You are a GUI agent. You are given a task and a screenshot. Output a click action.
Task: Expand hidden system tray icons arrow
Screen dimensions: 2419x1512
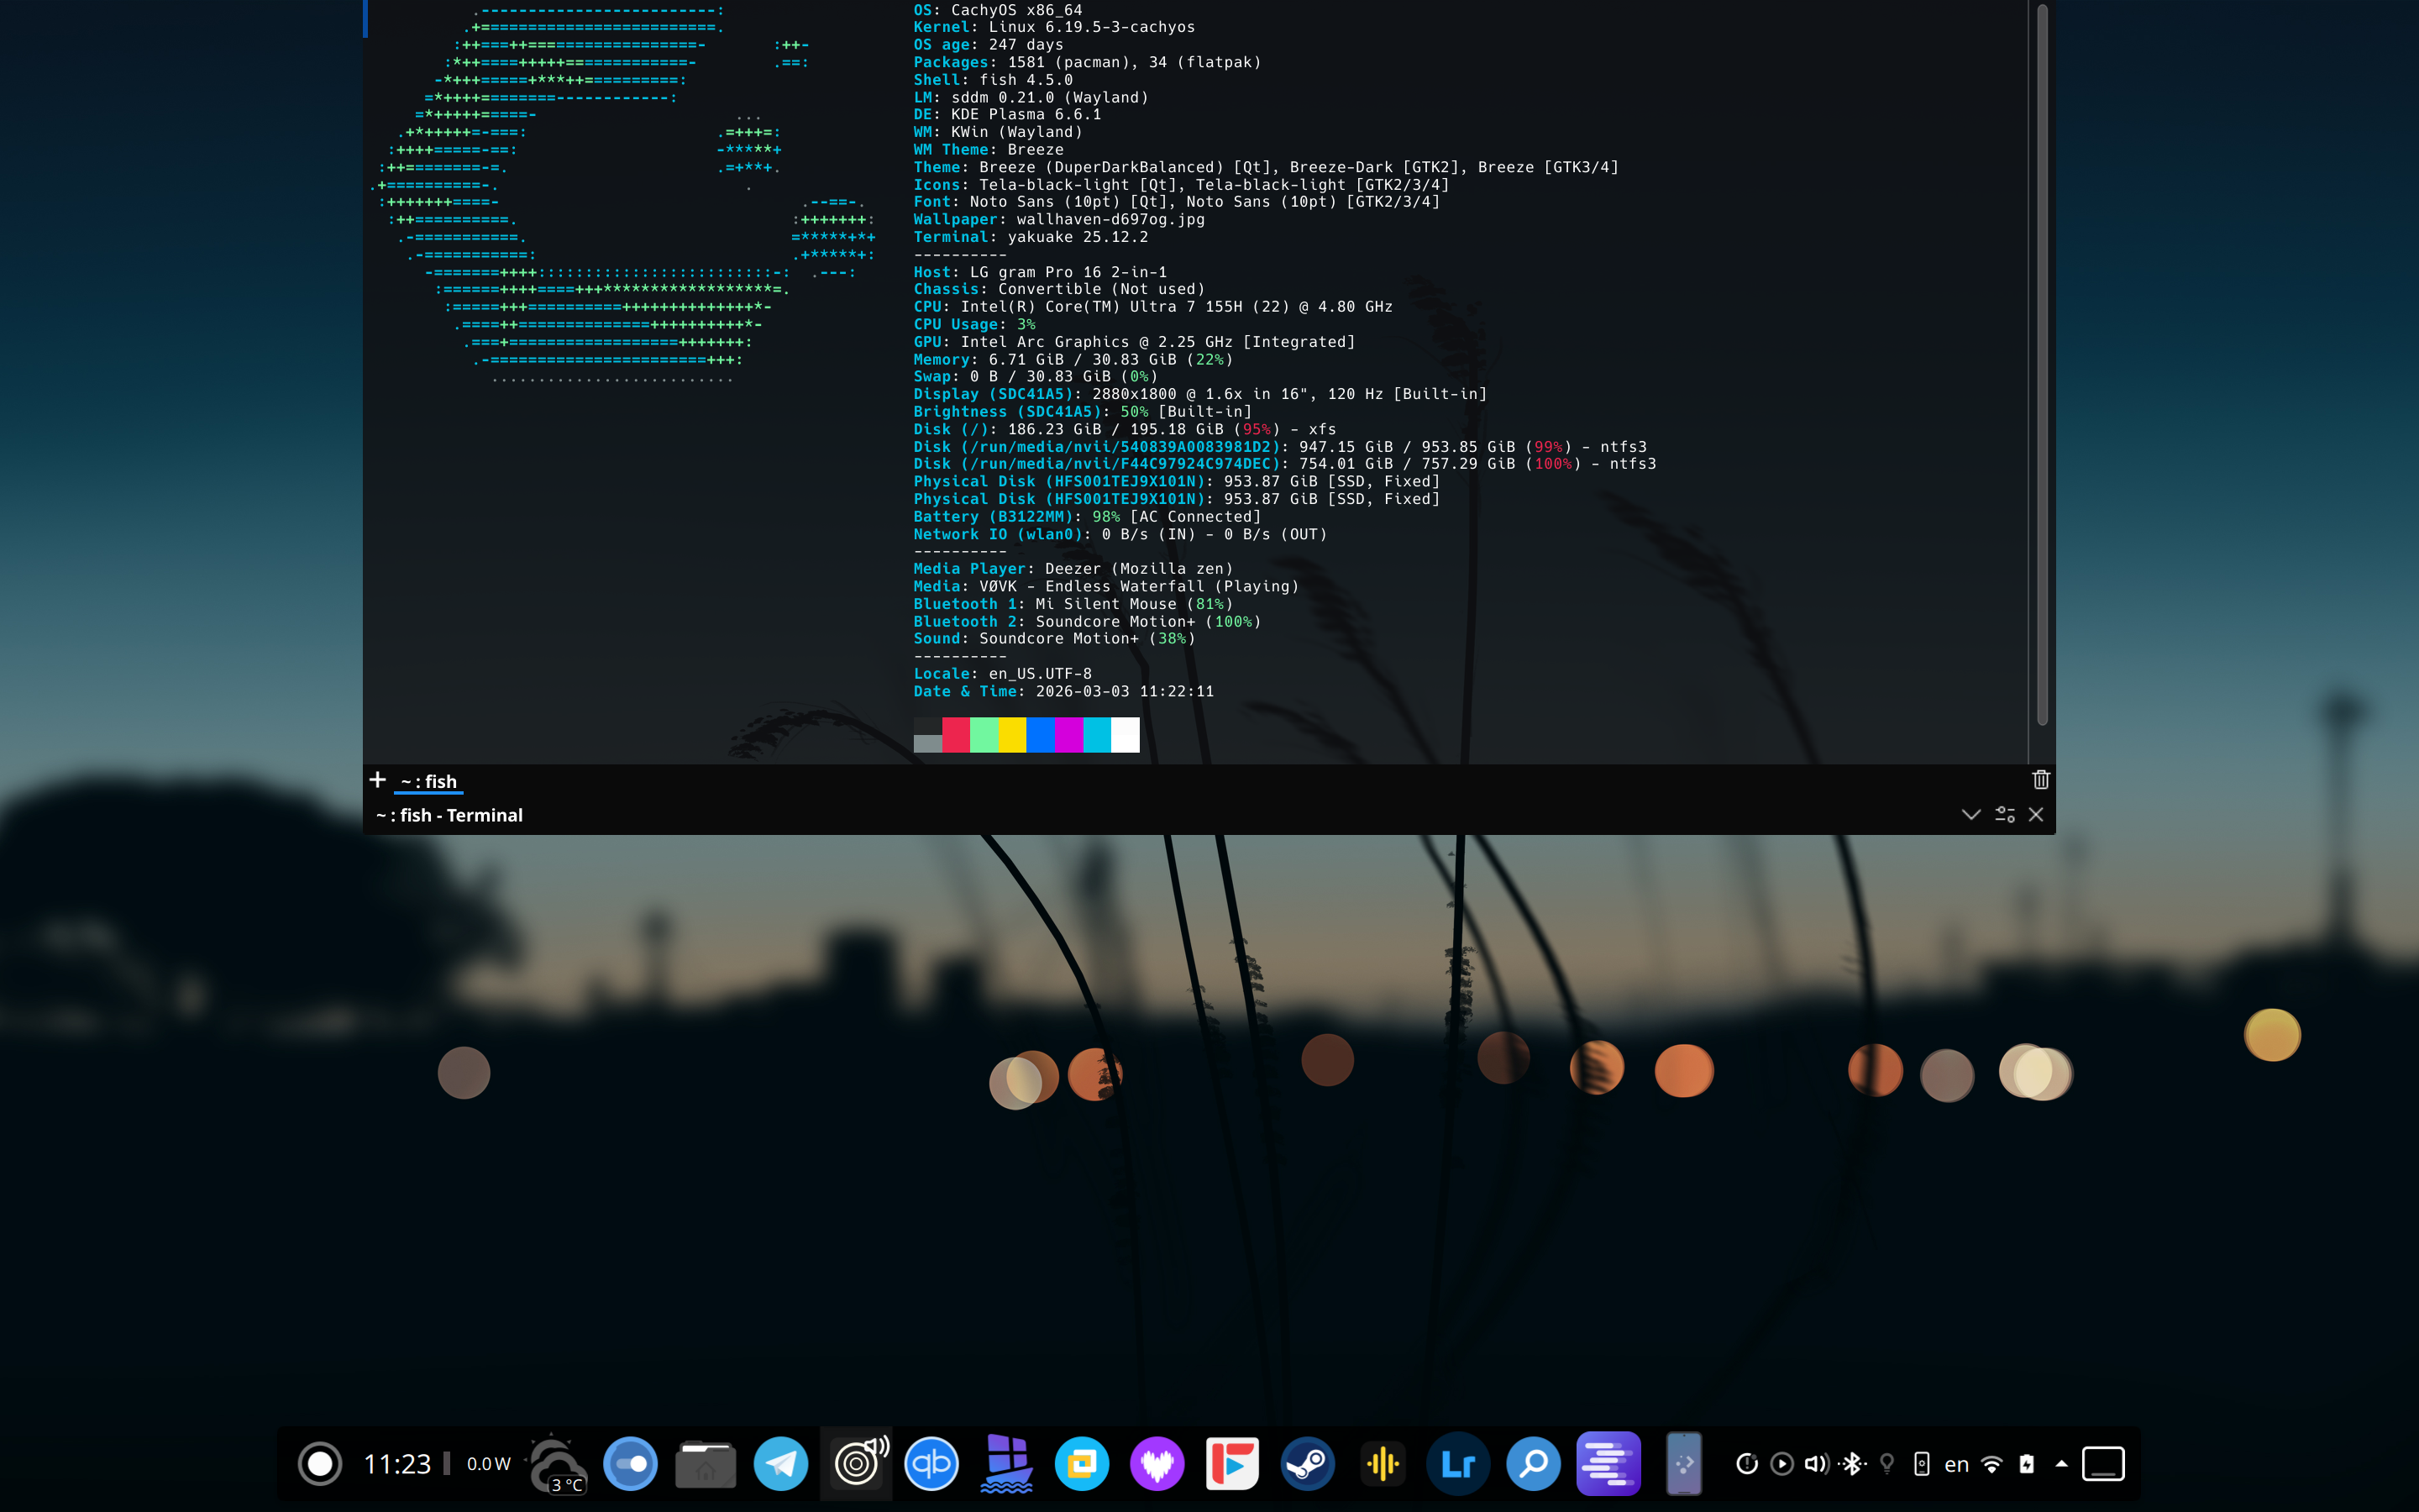[x=2061, y=1464]
